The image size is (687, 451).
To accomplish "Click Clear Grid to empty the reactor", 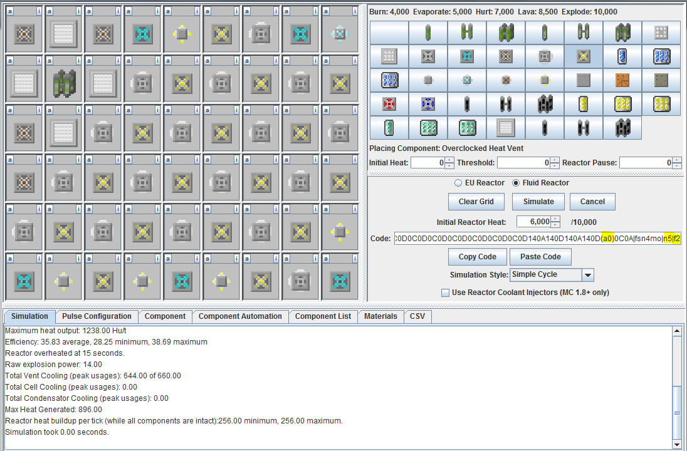I will click(476, 201).
